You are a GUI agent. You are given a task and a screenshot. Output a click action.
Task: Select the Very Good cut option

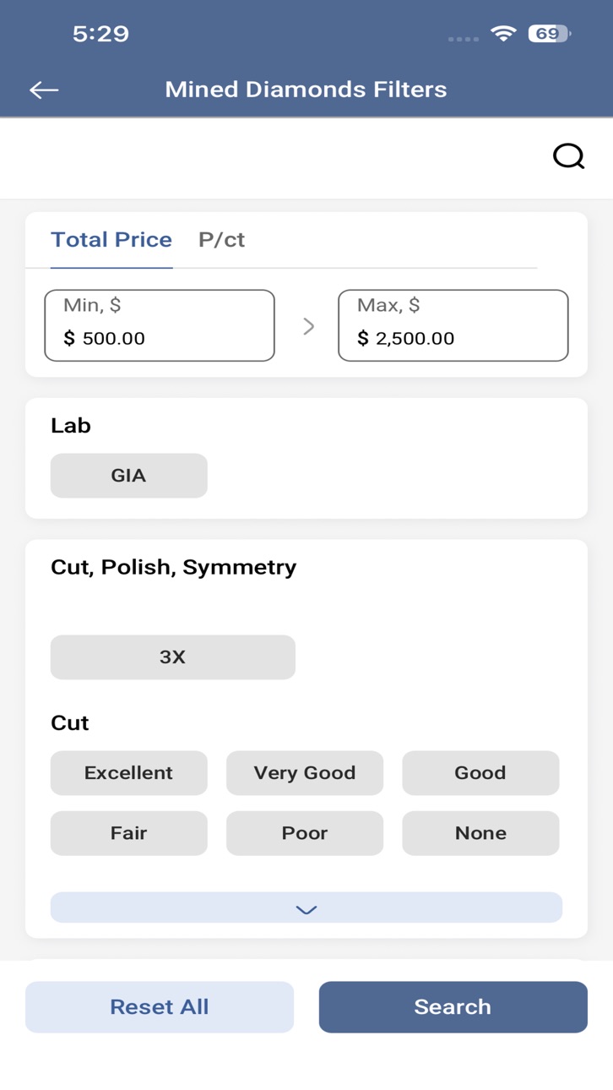pos(305,773)
